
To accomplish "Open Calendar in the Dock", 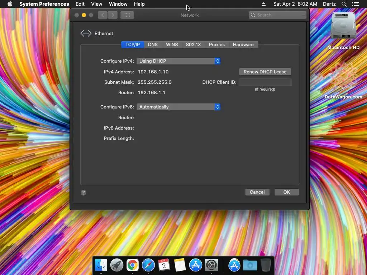I will pyautogui.click(x=164, y=265).
